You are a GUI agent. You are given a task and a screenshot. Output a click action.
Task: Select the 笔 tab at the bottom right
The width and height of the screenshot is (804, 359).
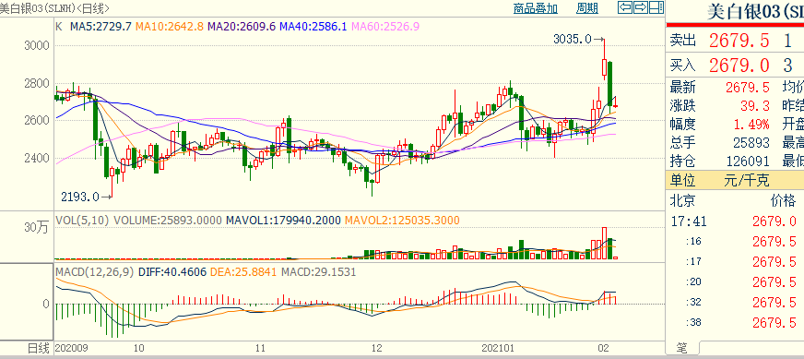(681, 349)
